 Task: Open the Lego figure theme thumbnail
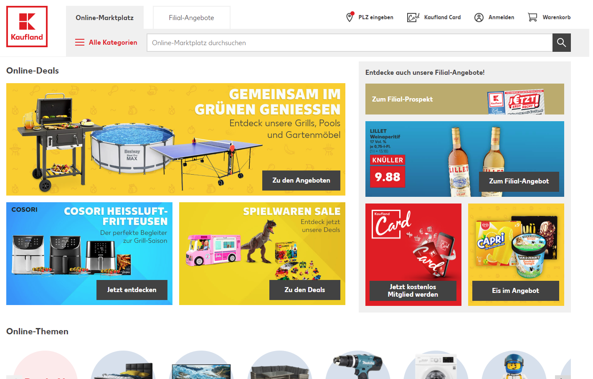[x=514, y=365]
